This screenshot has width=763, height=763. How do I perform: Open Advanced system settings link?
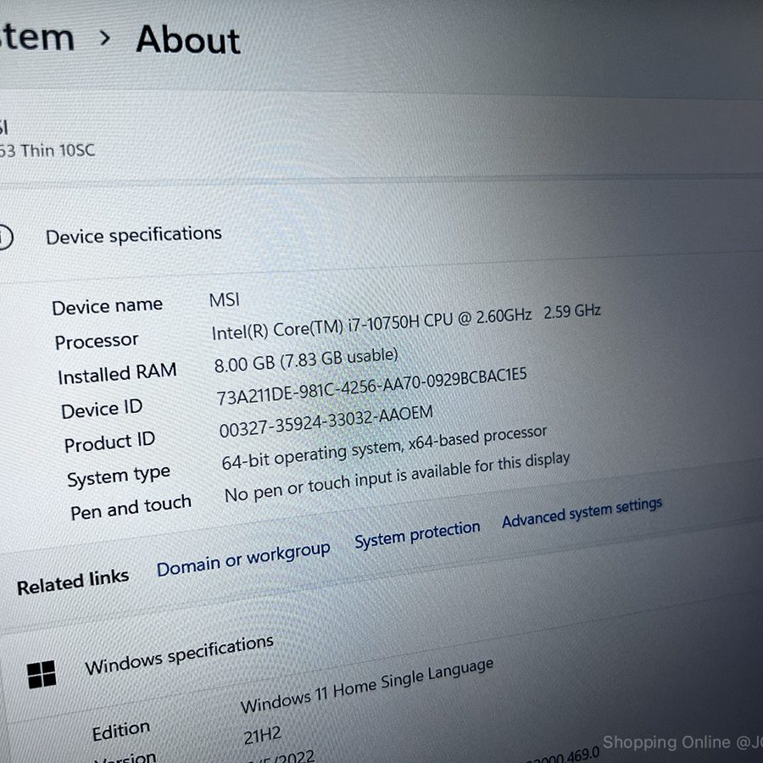tap(582, 512)
